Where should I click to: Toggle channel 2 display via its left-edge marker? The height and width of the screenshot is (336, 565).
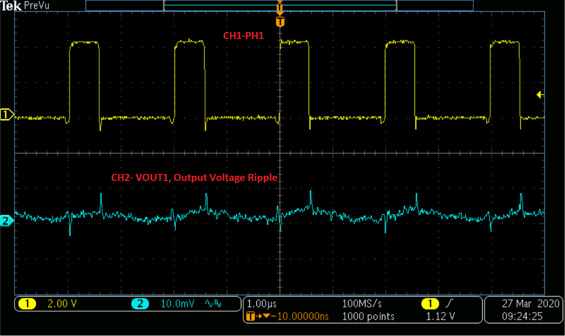point(6,221)
